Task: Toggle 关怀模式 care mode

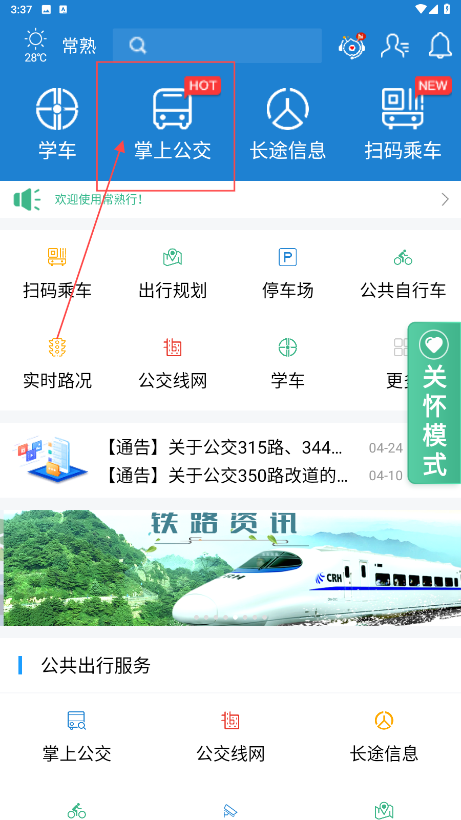Action: click(x=434, y=403)
